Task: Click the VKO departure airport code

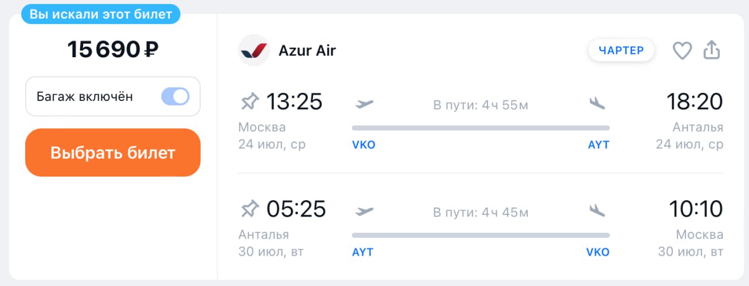Action: pos(363,145)
